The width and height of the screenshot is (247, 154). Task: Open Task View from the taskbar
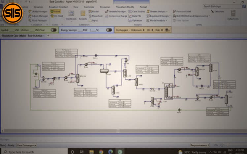tap(81, 152)
